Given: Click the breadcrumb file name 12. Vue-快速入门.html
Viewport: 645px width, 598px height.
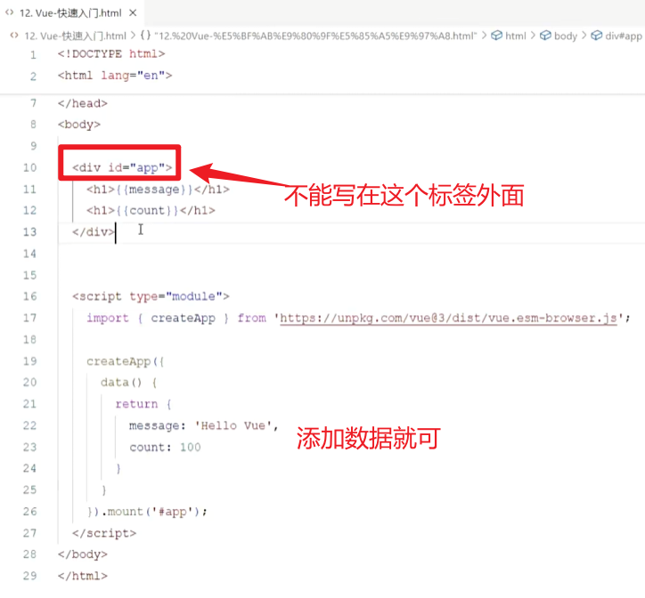Looking at the screenshot, I should [75, 36].
